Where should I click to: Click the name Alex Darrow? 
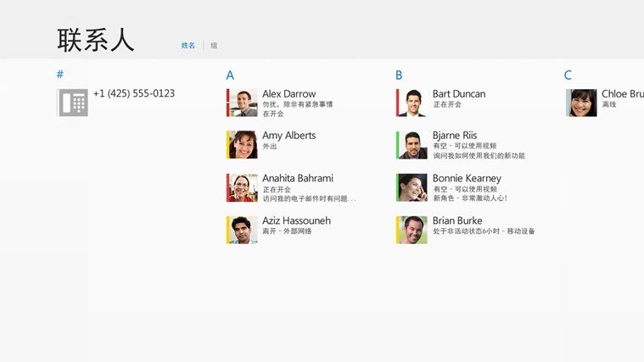click(289, 93)
